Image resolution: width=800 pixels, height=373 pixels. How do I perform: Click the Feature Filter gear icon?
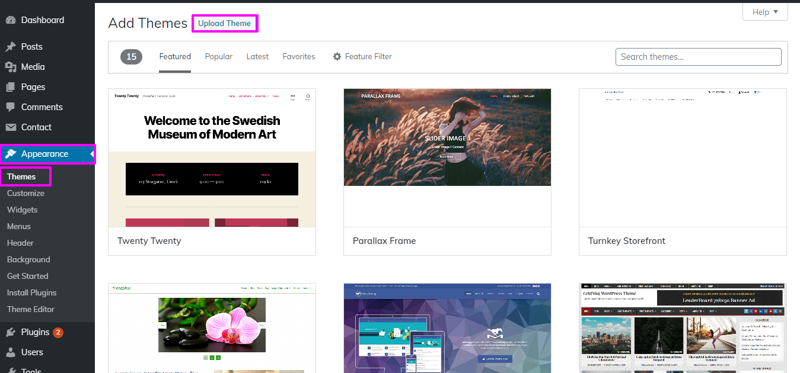(337, 57)
